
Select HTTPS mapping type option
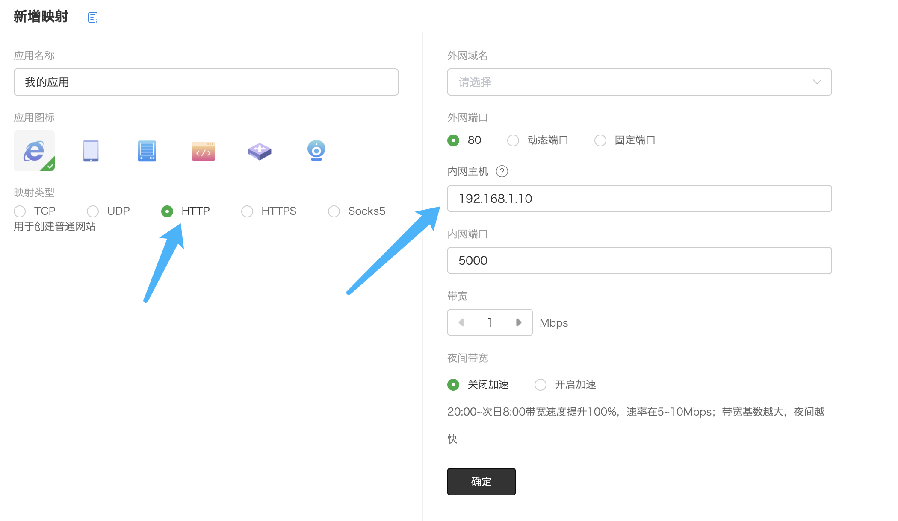247,211
